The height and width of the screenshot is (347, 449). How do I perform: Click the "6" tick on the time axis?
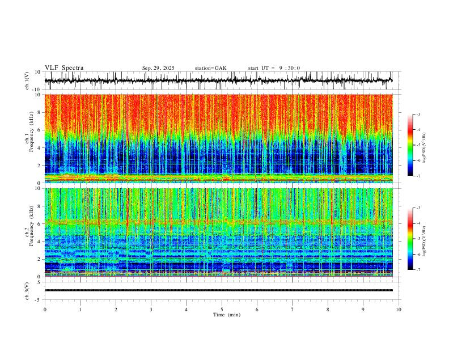(x=257, y=310)
